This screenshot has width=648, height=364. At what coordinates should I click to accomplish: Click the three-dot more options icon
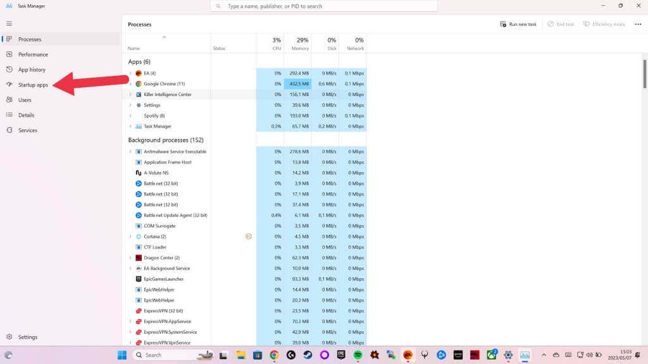[638, 25]
